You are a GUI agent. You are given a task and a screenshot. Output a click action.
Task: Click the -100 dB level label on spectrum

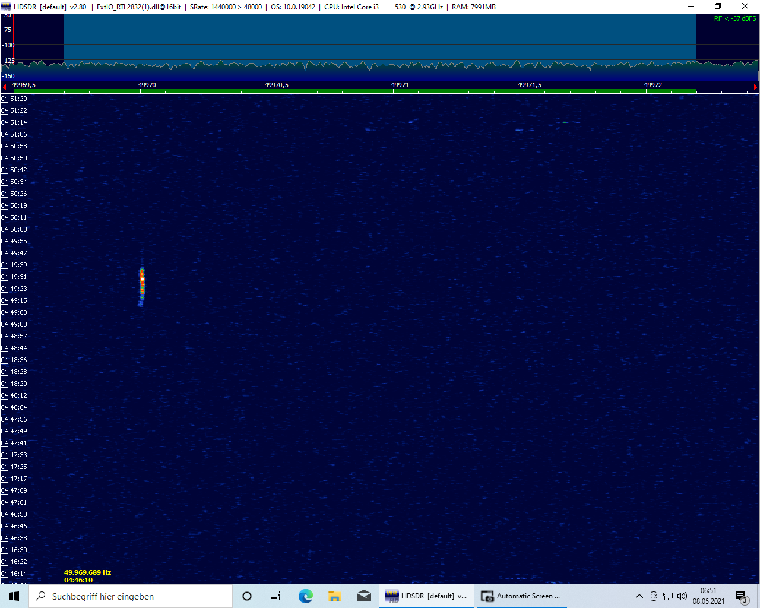coord(8,45)
